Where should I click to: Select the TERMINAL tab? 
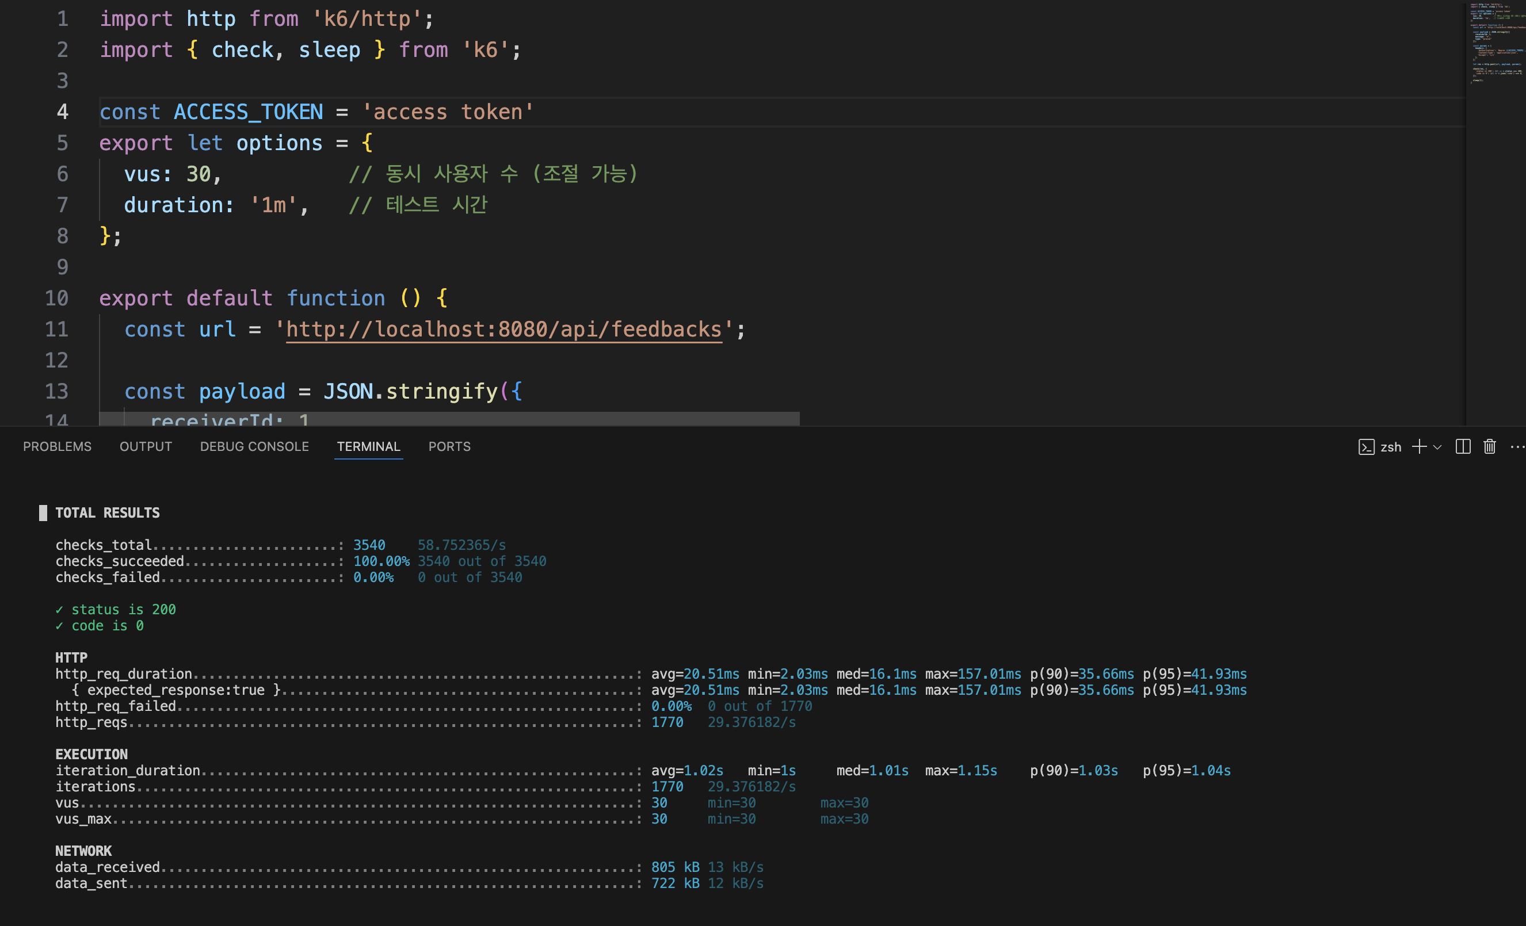(368, 446)
